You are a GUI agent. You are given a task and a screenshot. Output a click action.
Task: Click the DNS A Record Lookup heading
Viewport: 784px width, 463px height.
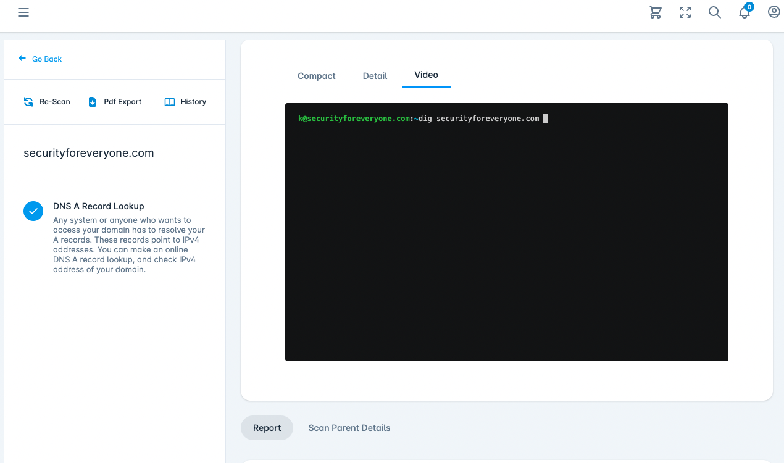(99, 206)
